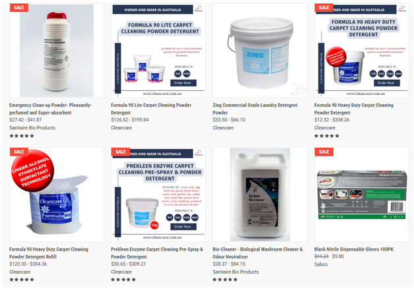Open Black Nitrile Dispensable Gloves 100PK link
The height and width of the screenshot is (288, 414).
coord(354,249)
